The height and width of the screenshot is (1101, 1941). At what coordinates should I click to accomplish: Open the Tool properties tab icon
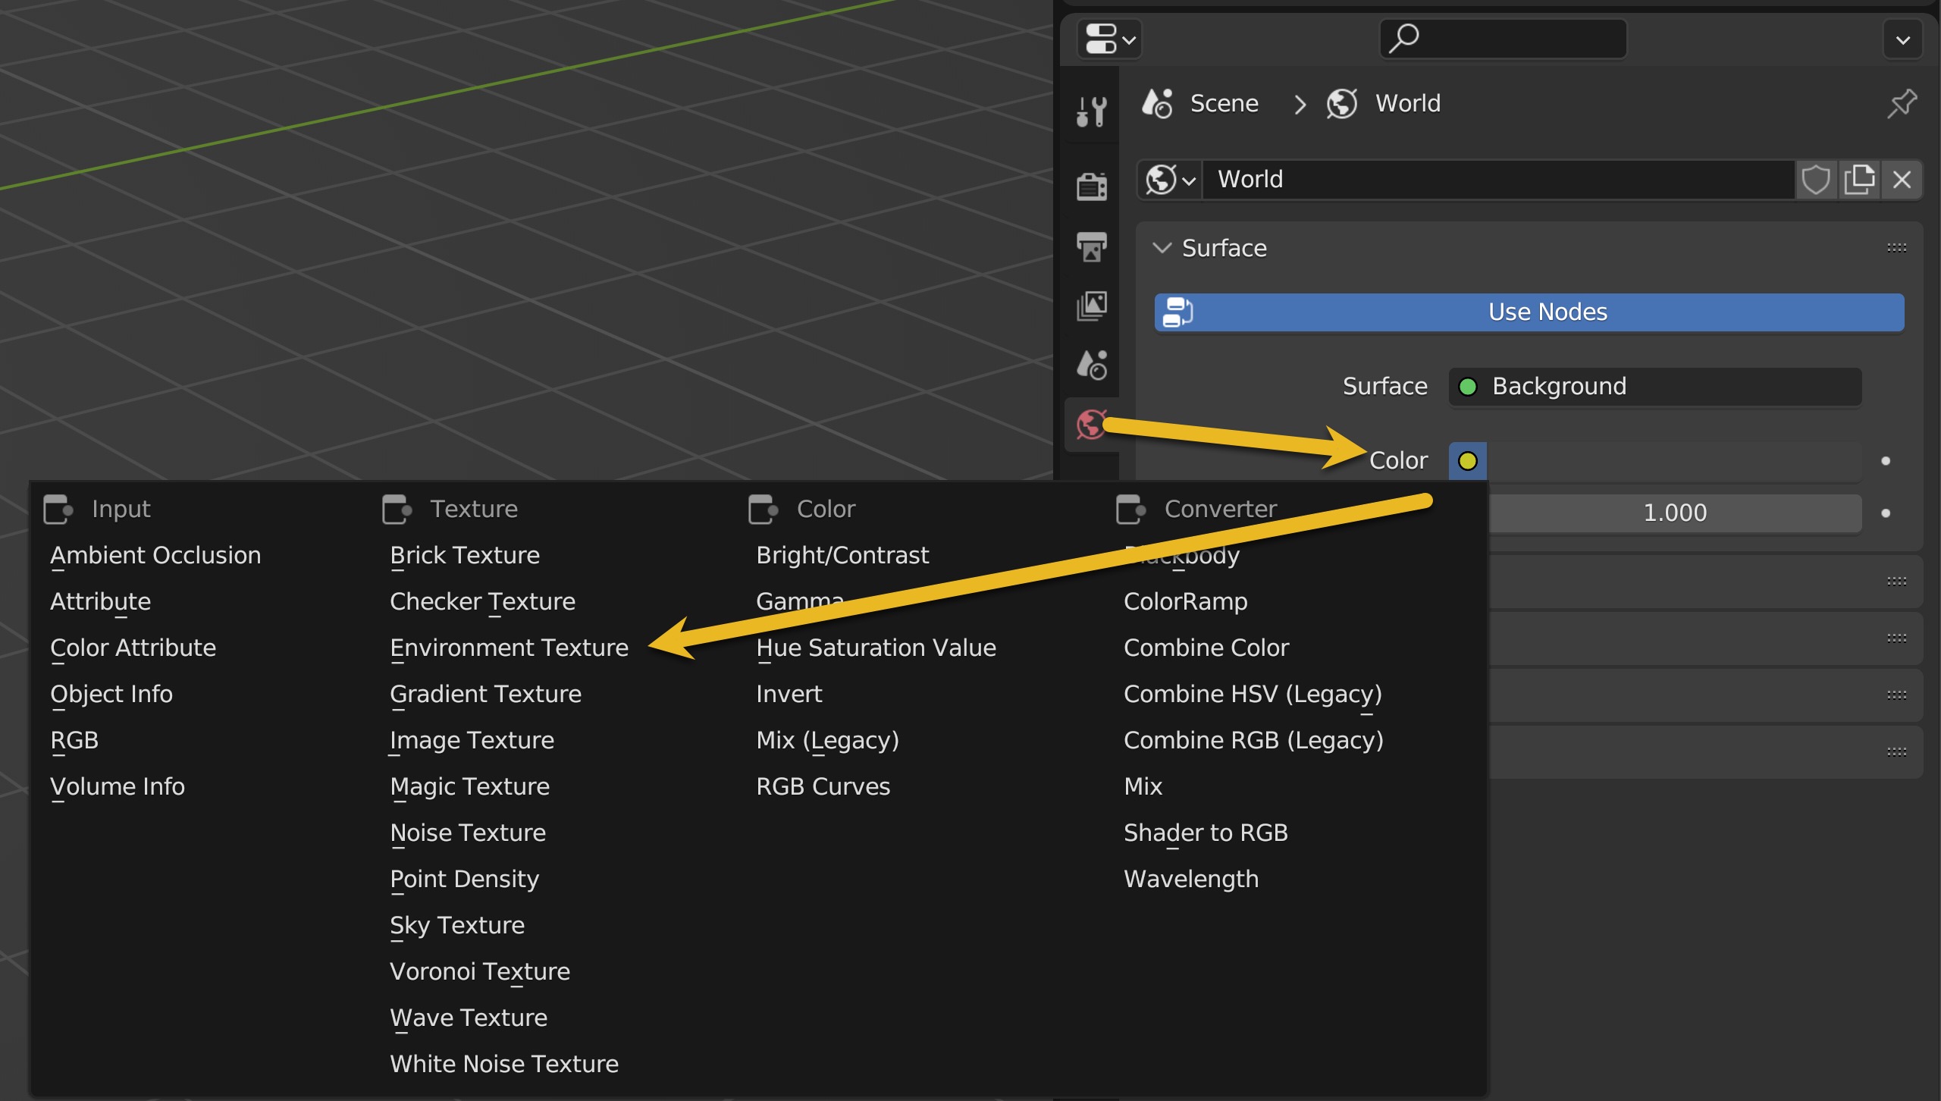[x=1091, y=111]
